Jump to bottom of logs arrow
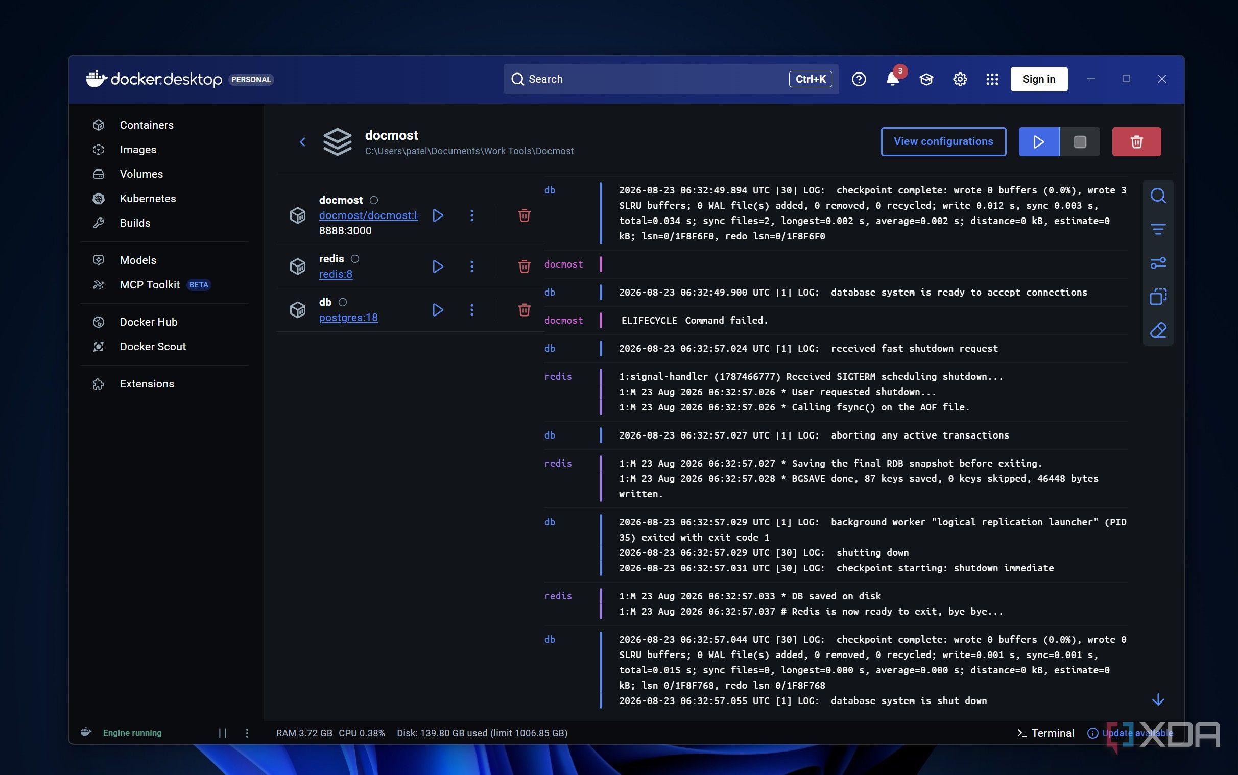Image resolution: width=1238 pixels, height=775 pixels. click(1158, 700)
